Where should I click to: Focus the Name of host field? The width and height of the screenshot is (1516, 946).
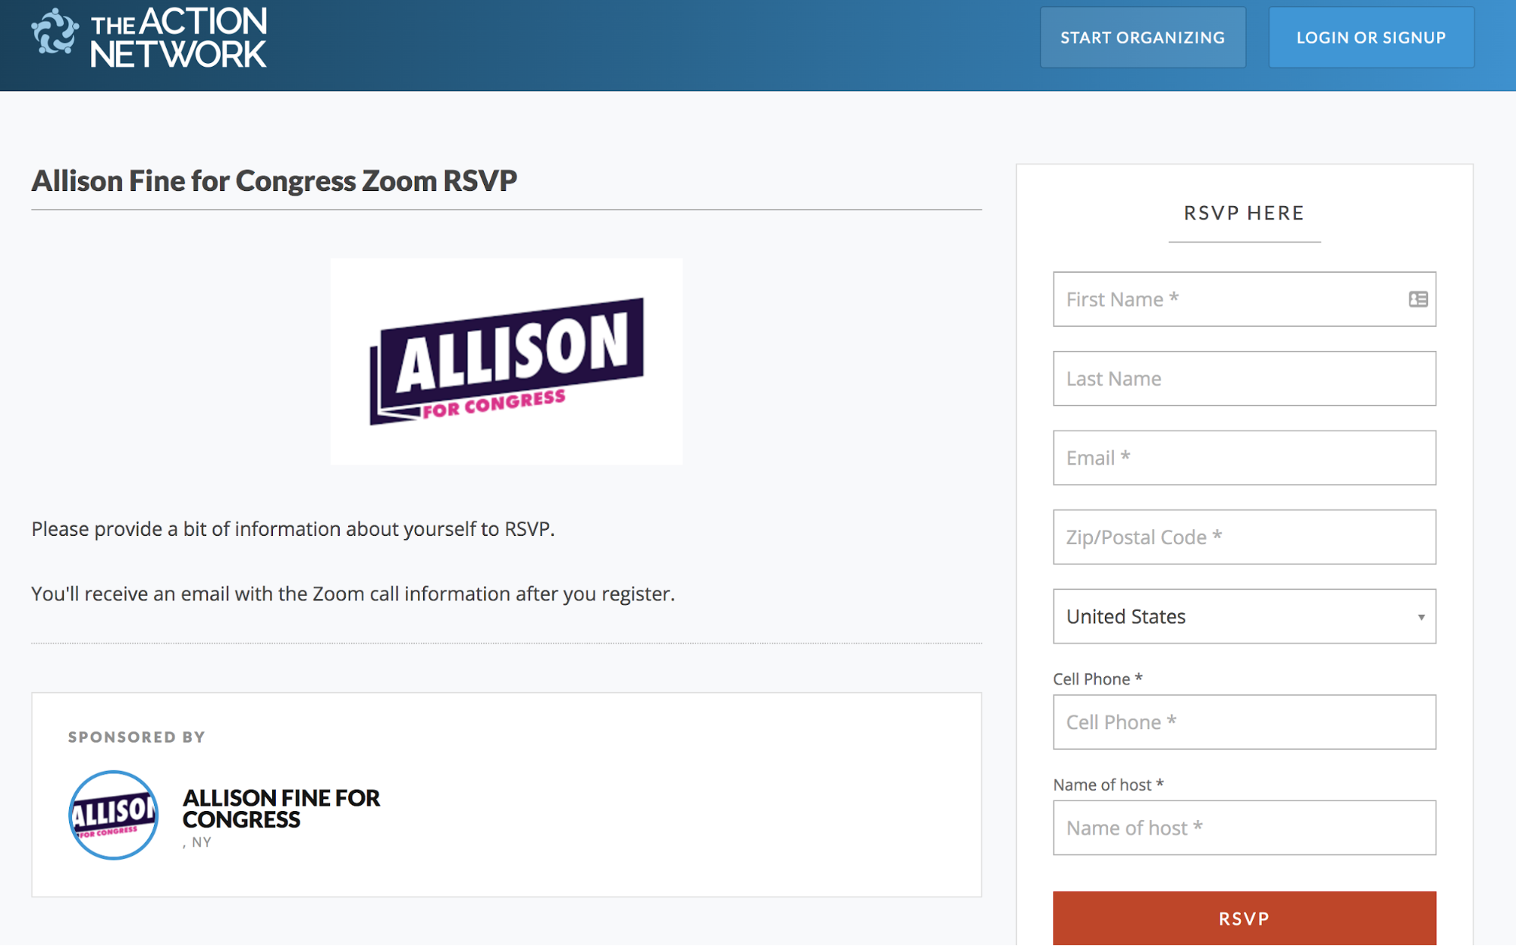pos(1245,828)
